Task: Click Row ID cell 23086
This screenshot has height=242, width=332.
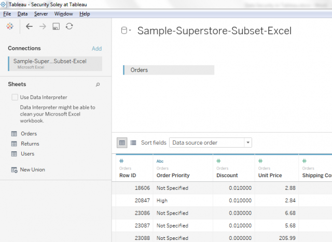Action: (142, 213)
